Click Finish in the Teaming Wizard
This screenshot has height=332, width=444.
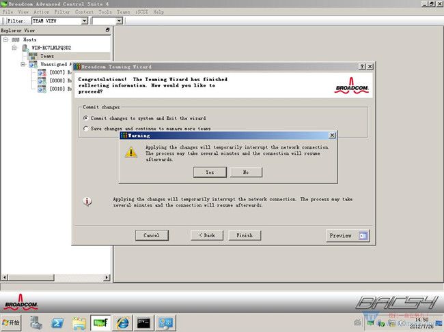point(245,235)
